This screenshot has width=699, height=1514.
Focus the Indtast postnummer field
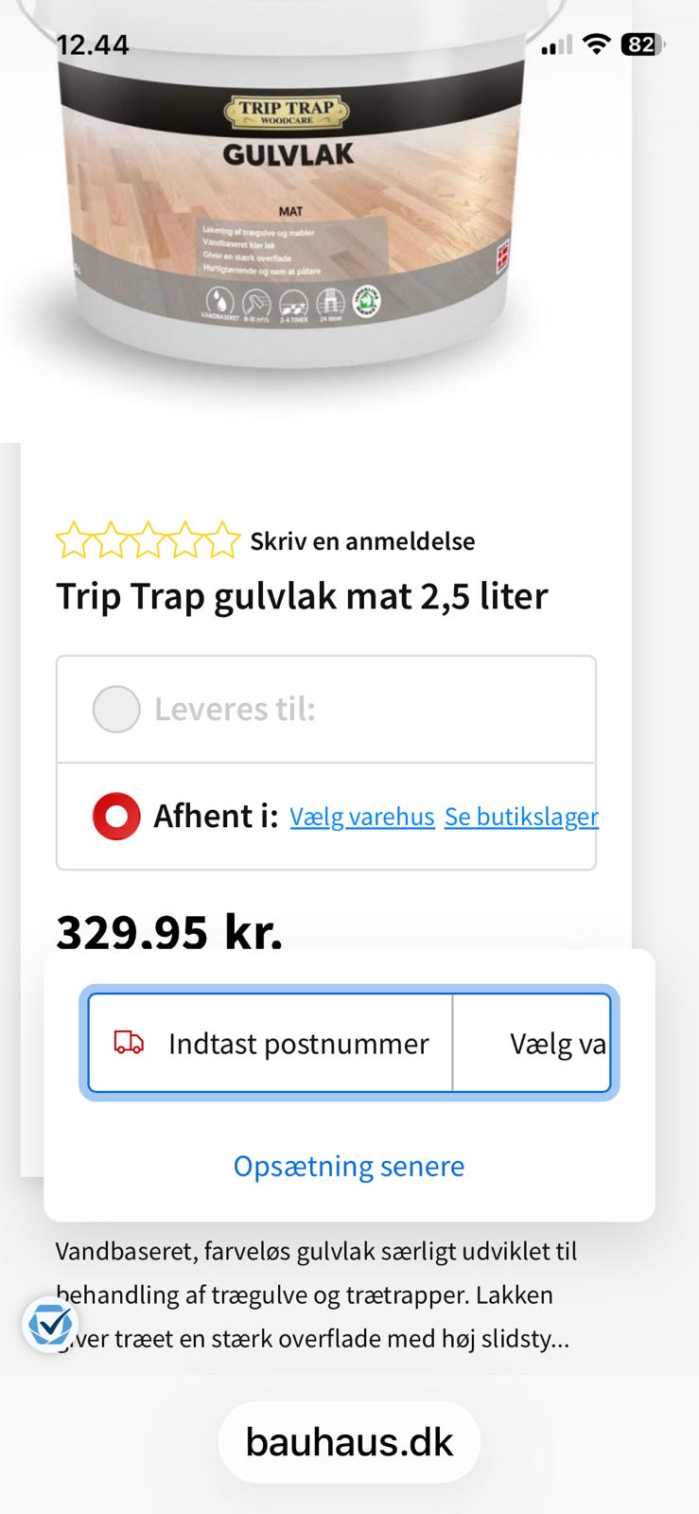(x=271, y=1043)
